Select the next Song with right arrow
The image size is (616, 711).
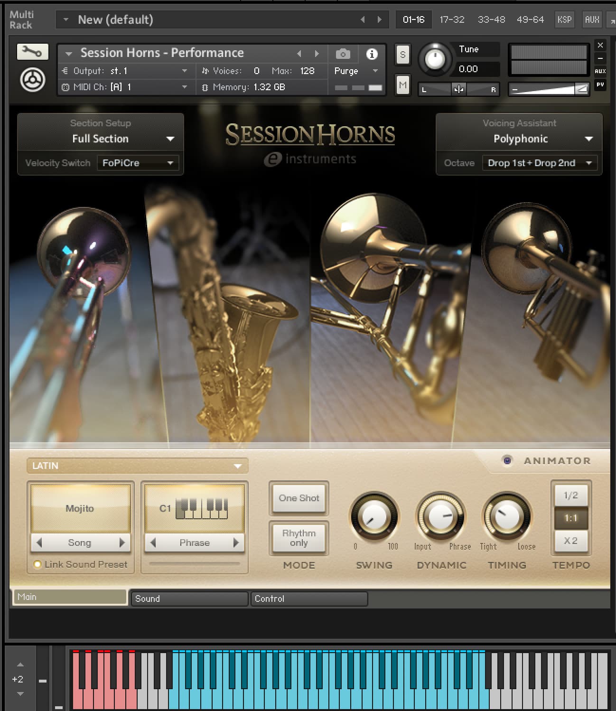pyautogui.click(x=122, y=543)
